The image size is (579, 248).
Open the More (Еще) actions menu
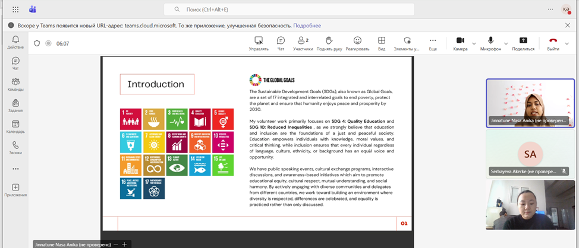coord(433,43)
